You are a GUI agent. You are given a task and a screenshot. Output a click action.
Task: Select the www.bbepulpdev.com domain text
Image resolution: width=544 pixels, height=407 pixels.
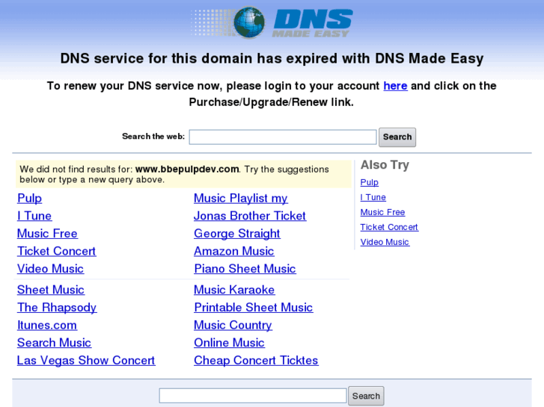tap(187, 169)
